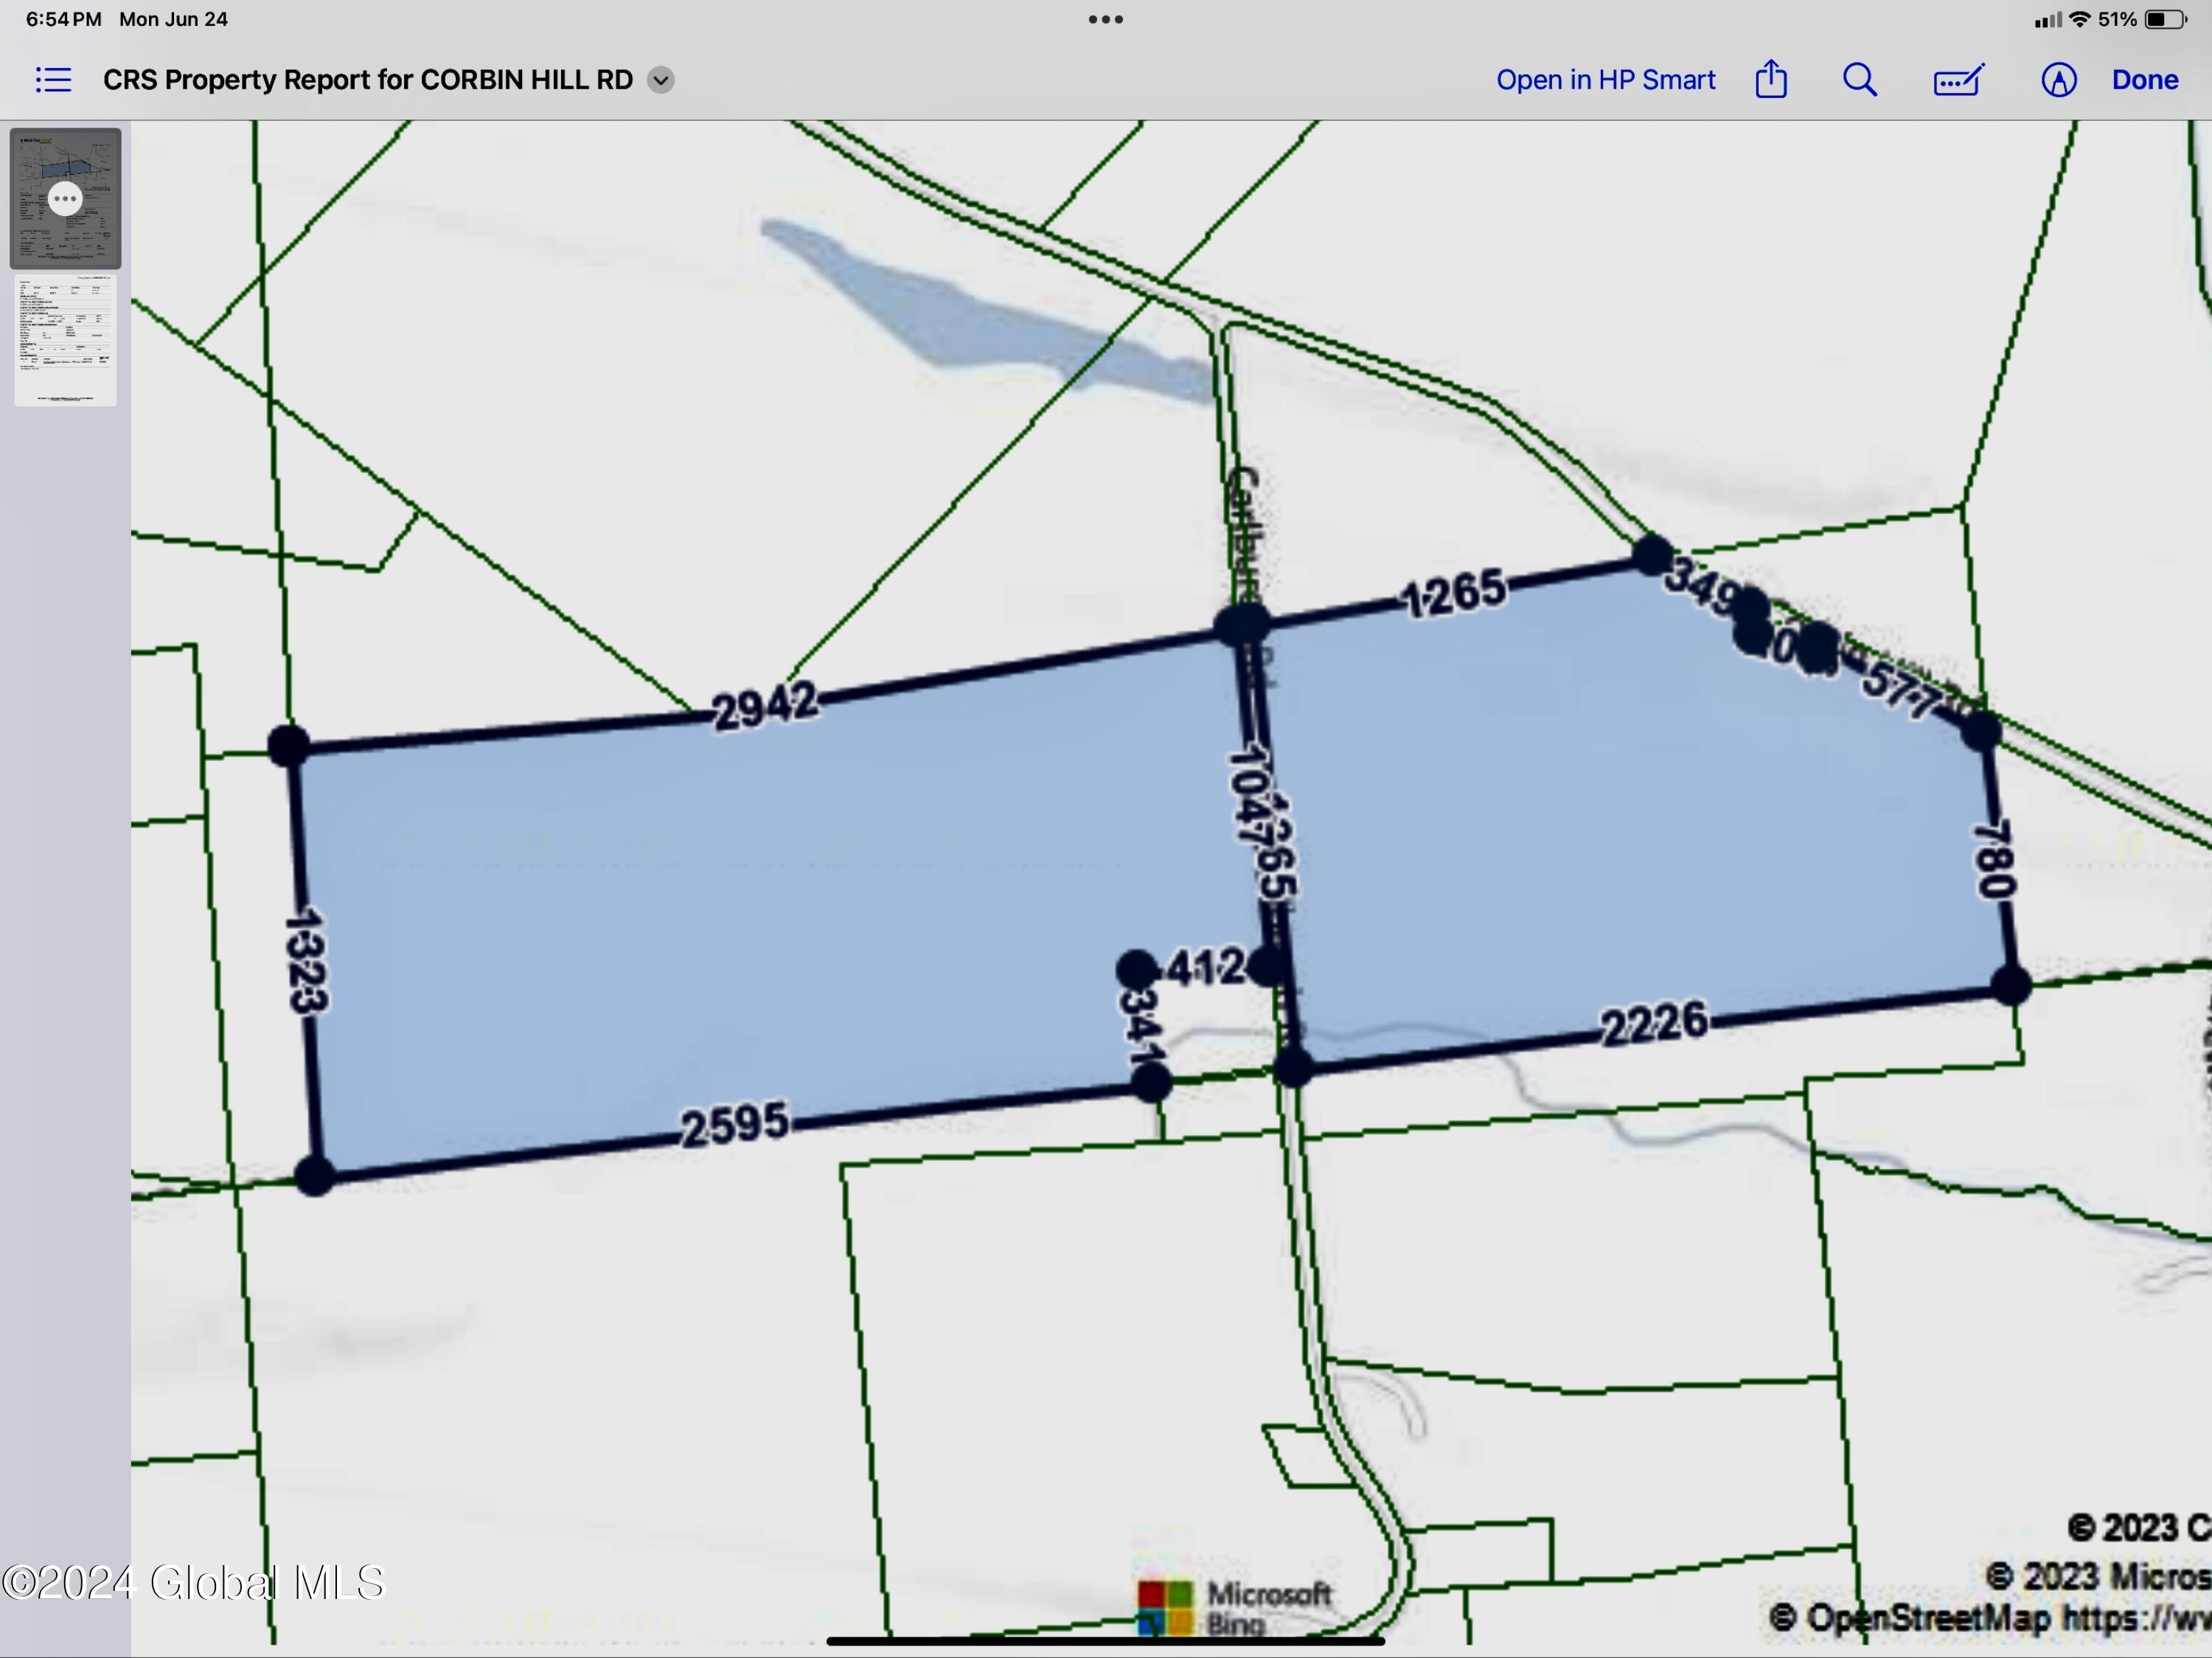Tap the 2226 boundary label
Viewport: 2212px width, 1658px height.
[x=1654, y=1024]
